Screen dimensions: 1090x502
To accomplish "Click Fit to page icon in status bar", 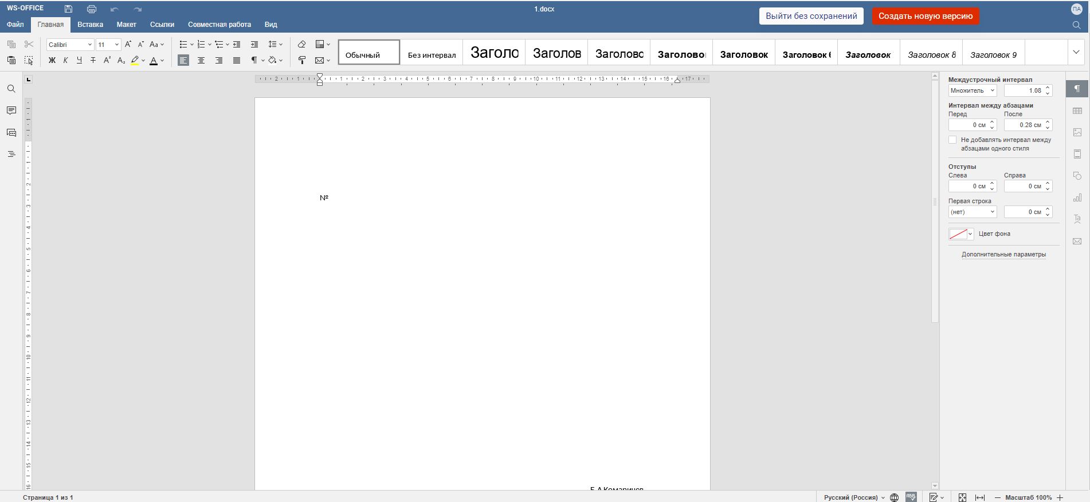I will click(x=962, y=497).
